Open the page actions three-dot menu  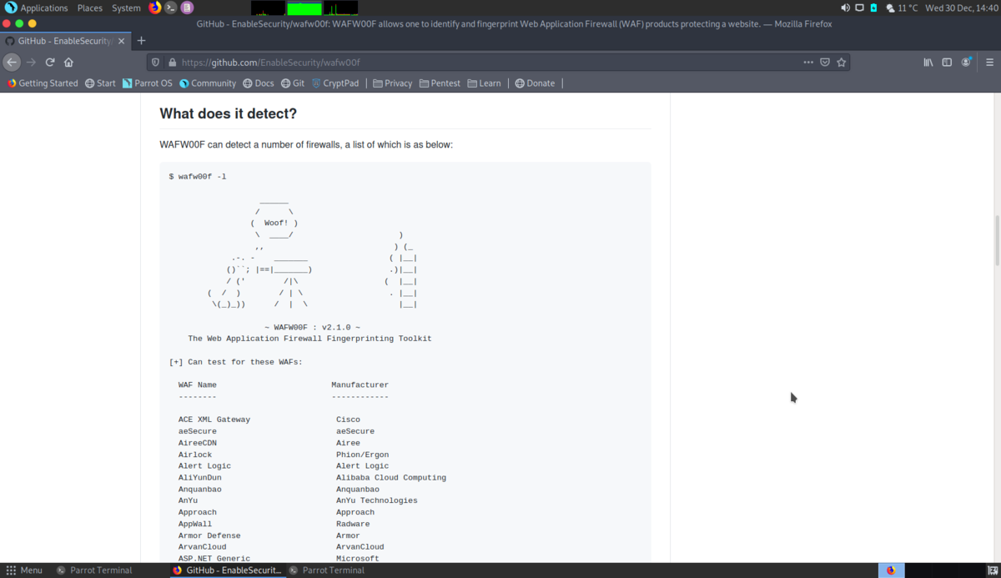click(x=807, y=62)
